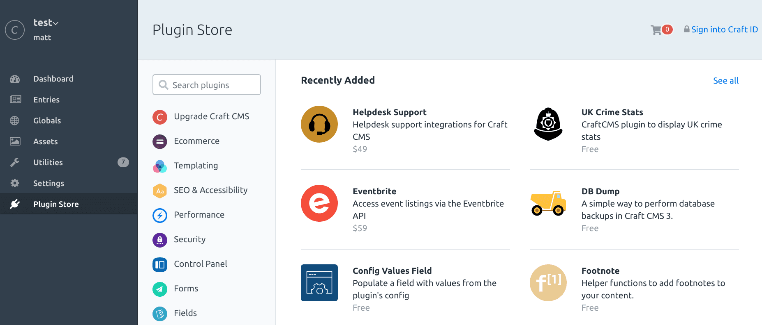Click the SEO & Accessibility hexagon icon
This screenshot has height=325, width=762.
coord(160,191)
